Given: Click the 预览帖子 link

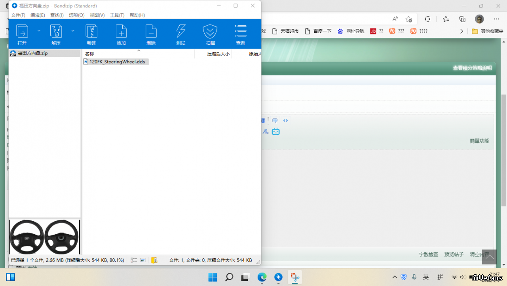Looking at the screenshot, I should tap(454, 254).
